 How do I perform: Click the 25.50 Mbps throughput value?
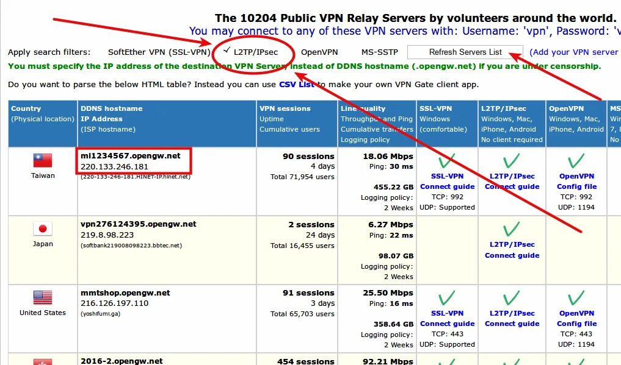388,293
